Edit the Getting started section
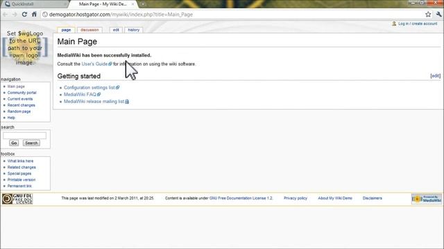The width and height of the screenshot is (444, 249). tap(436, 75)
